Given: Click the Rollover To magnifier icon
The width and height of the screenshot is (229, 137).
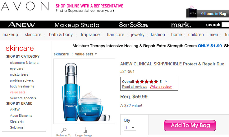Looking at the screenshot, I should pos(64,130).
